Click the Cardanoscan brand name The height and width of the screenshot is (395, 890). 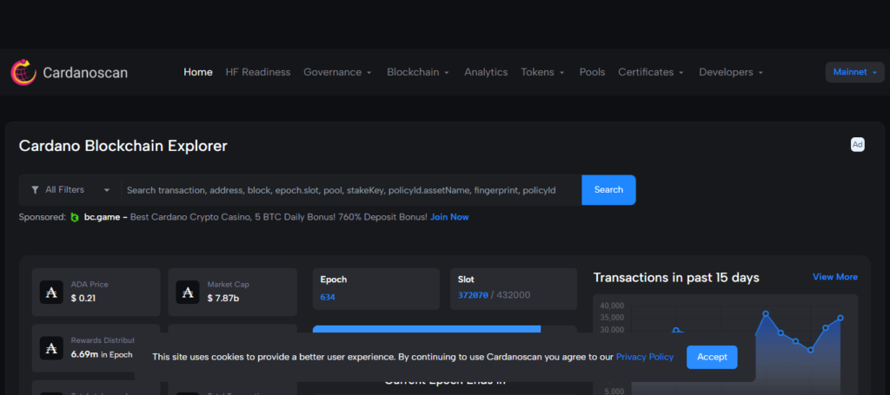tap(85, 73)
